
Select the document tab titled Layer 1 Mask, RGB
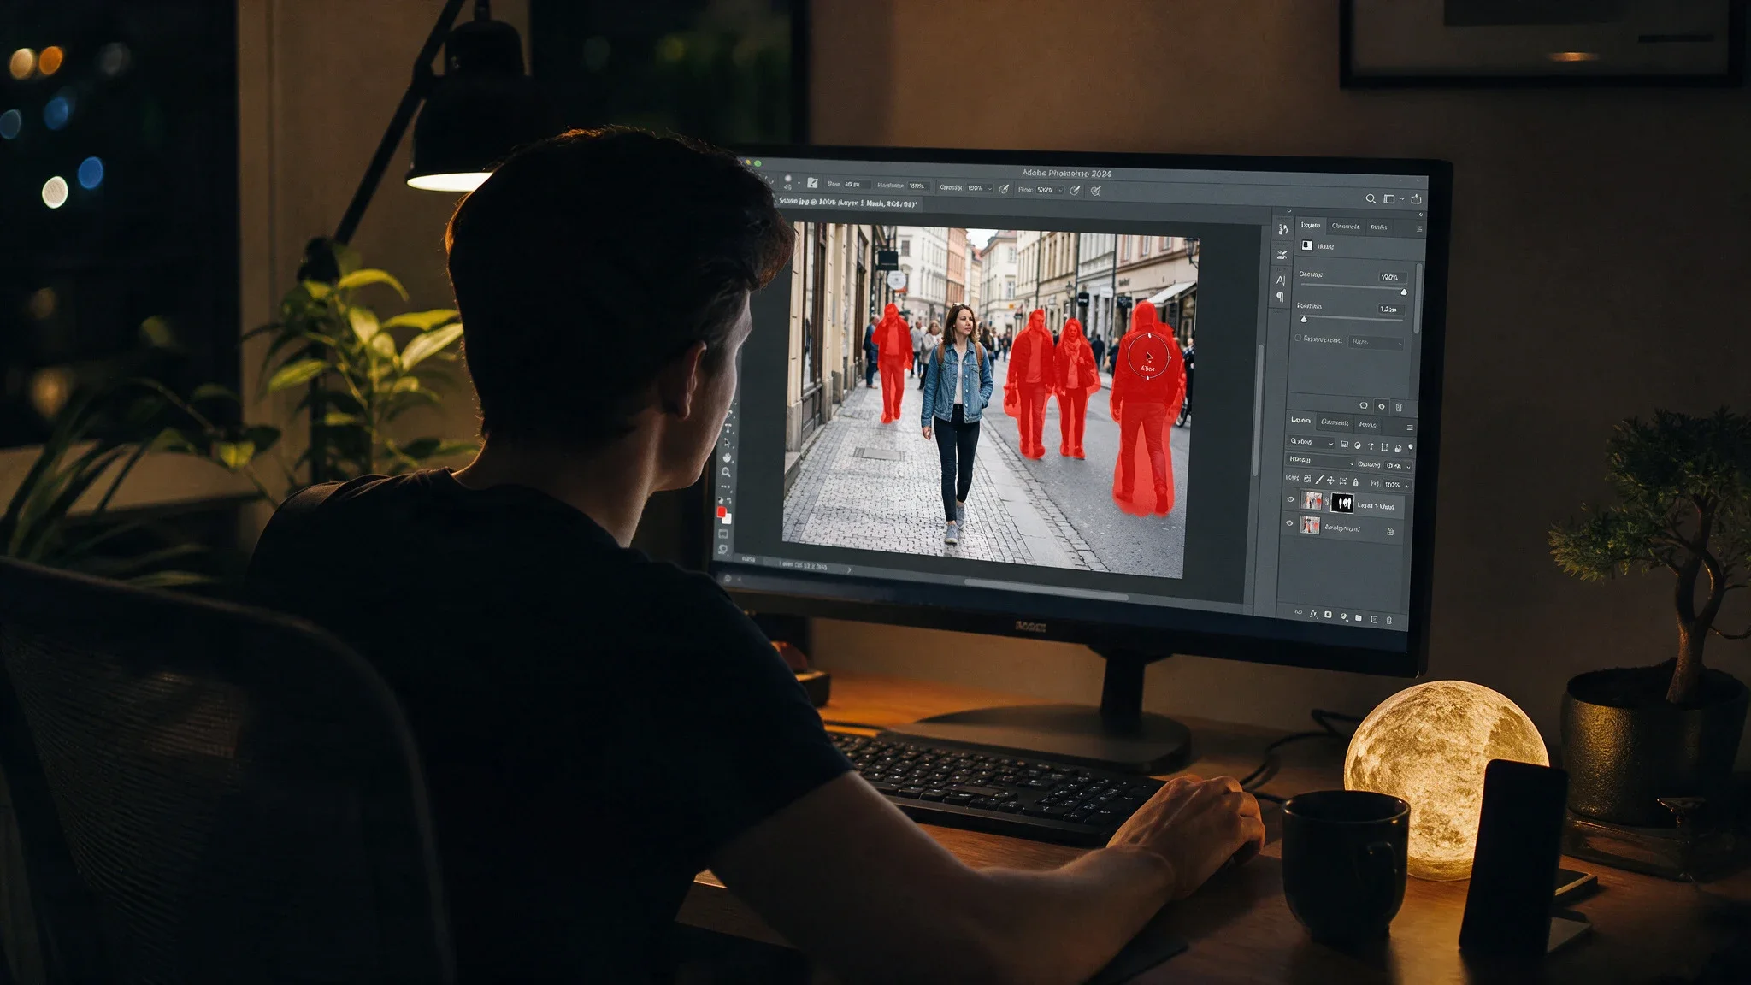point(847,203)
